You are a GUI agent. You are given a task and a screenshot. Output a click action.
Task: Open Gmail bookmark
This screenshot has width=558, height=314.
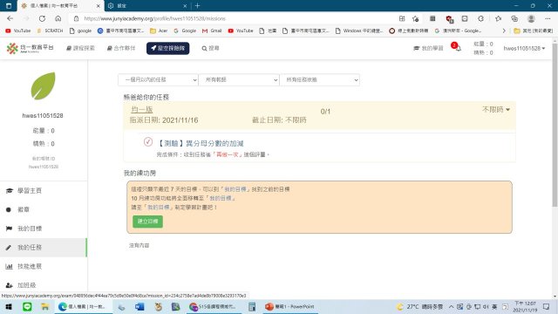tap(212, 31)
